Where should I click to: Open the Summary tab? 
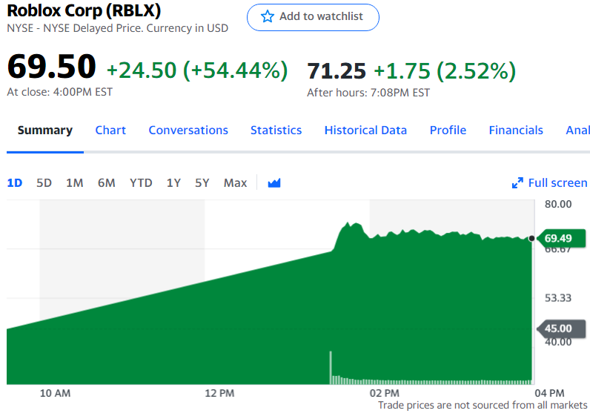[45, 131]
